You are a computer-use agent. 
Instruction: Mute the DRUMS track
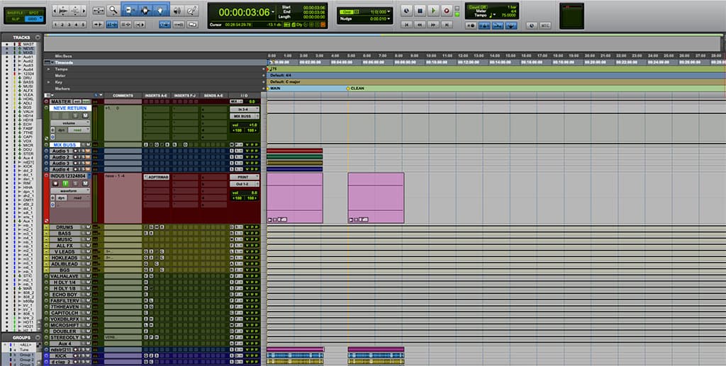click(x=88, y=227)
